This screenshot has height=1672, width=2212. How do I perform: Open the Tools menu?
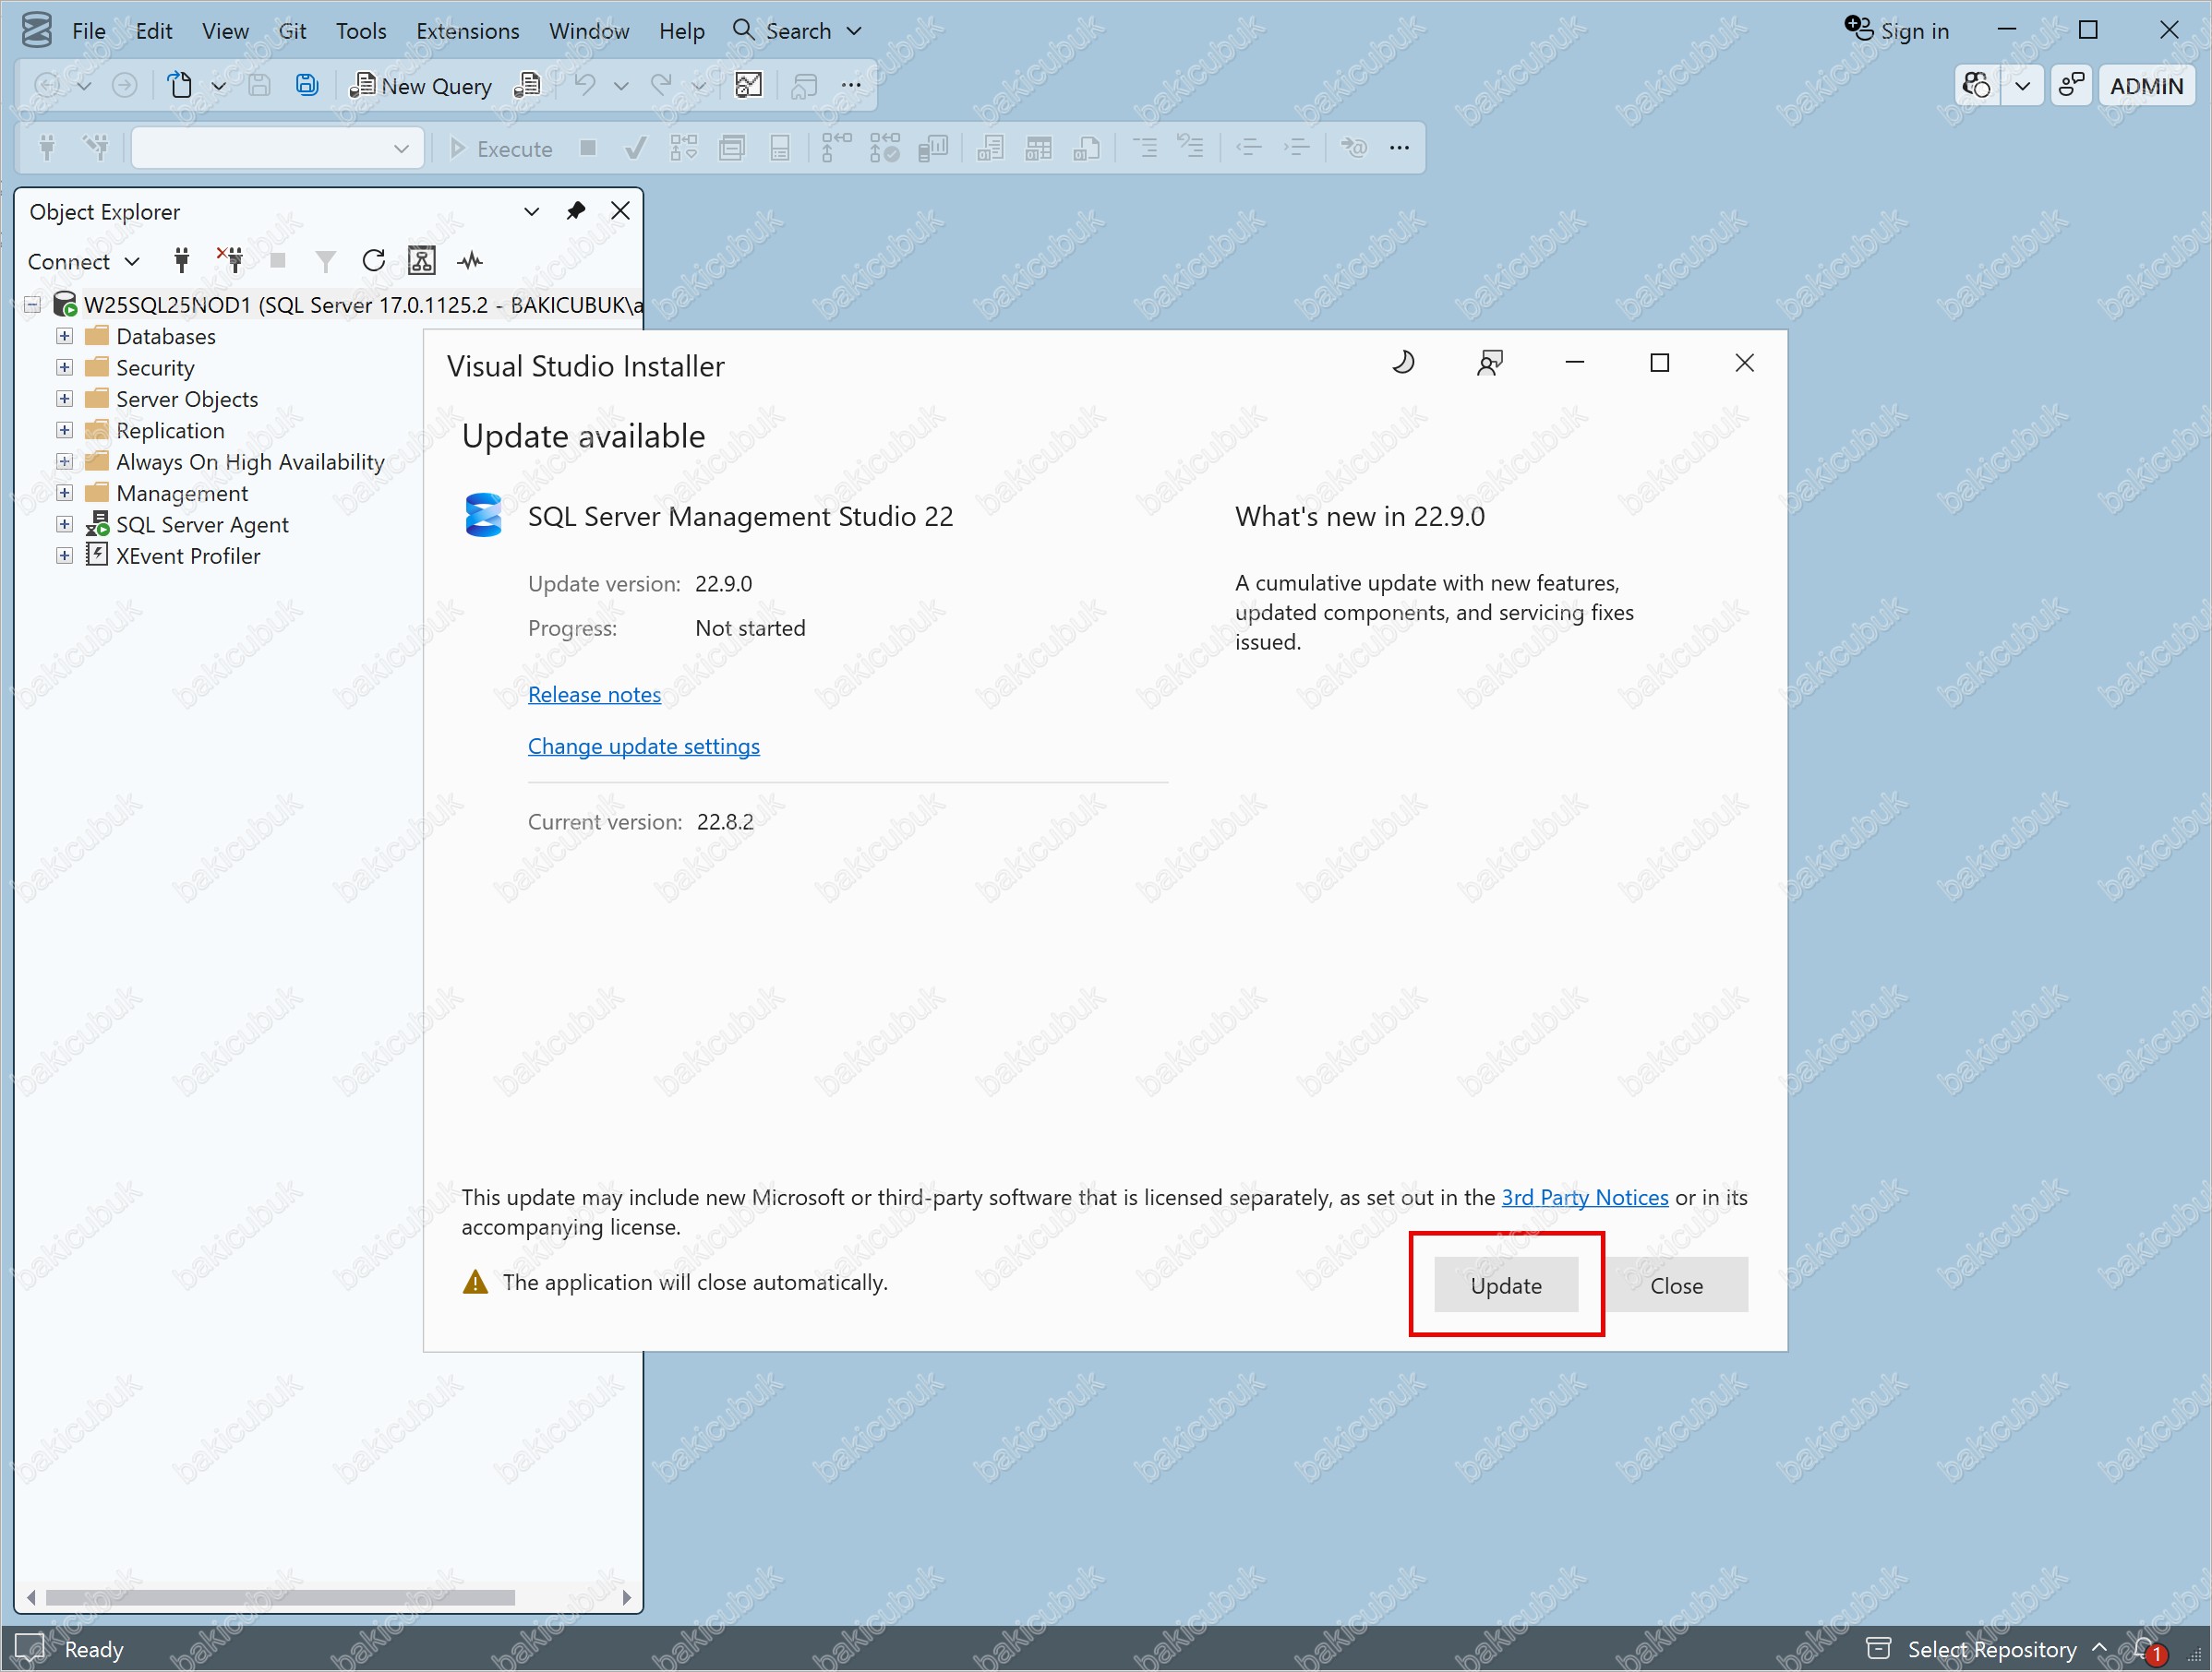click(361, 31)
